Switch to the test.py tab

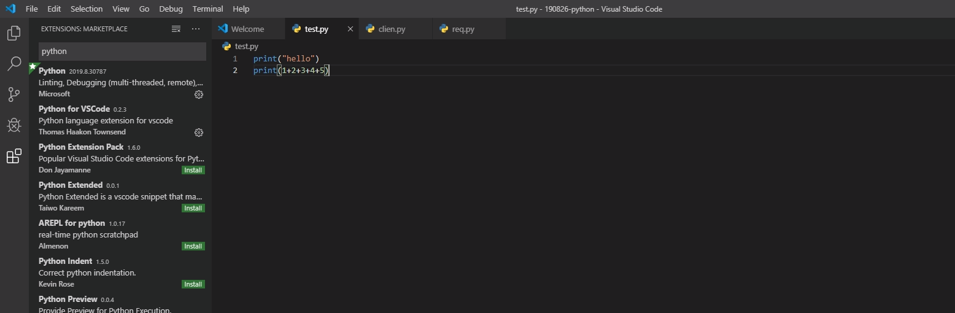coord(322,29)
